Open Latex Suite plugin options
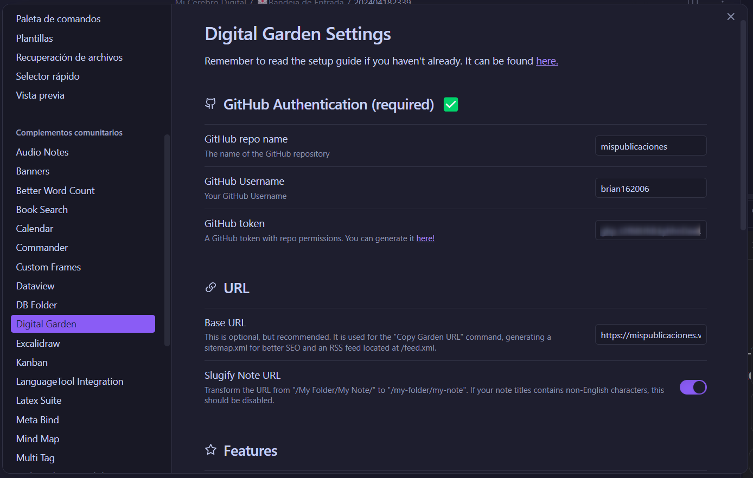 [39, 401]
